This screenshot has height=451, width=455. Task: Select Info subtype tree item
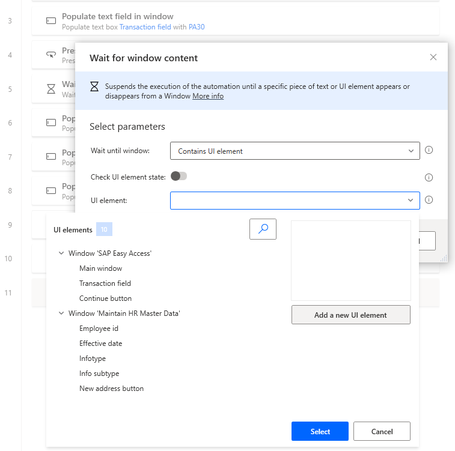[x=99, y=374]
